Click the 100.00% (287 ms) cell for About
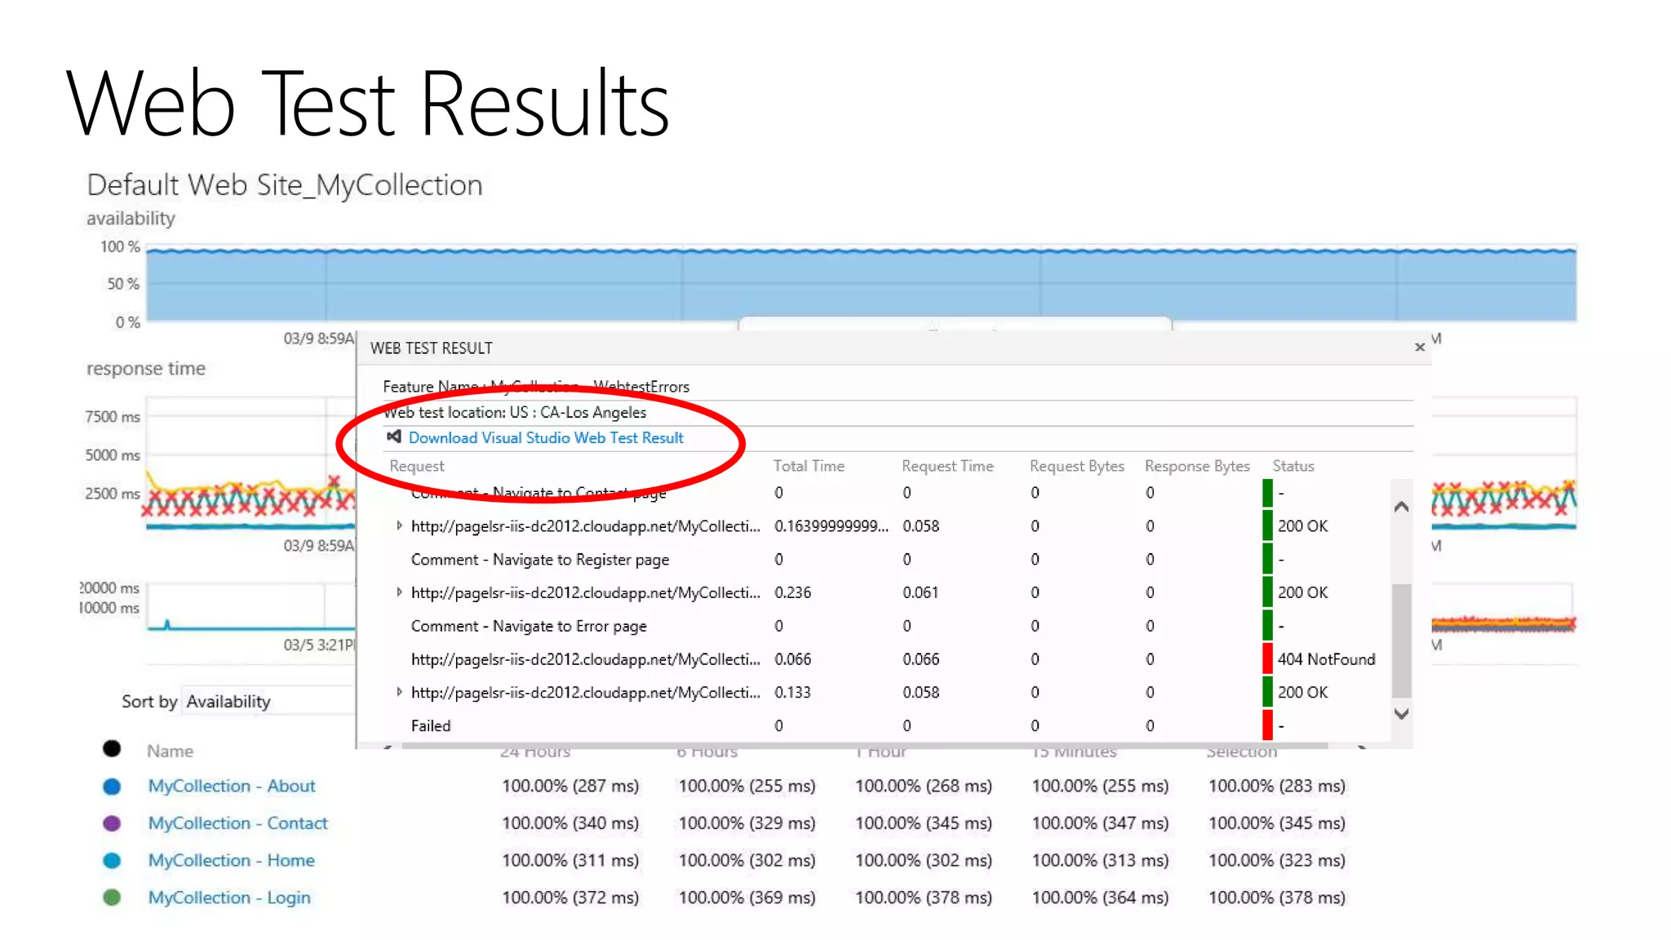Screen dimensions: 1671x940 tap(570, 786)
